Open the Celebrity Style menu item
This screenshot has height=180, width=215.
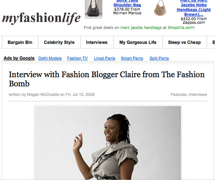(x=59, y=42)
